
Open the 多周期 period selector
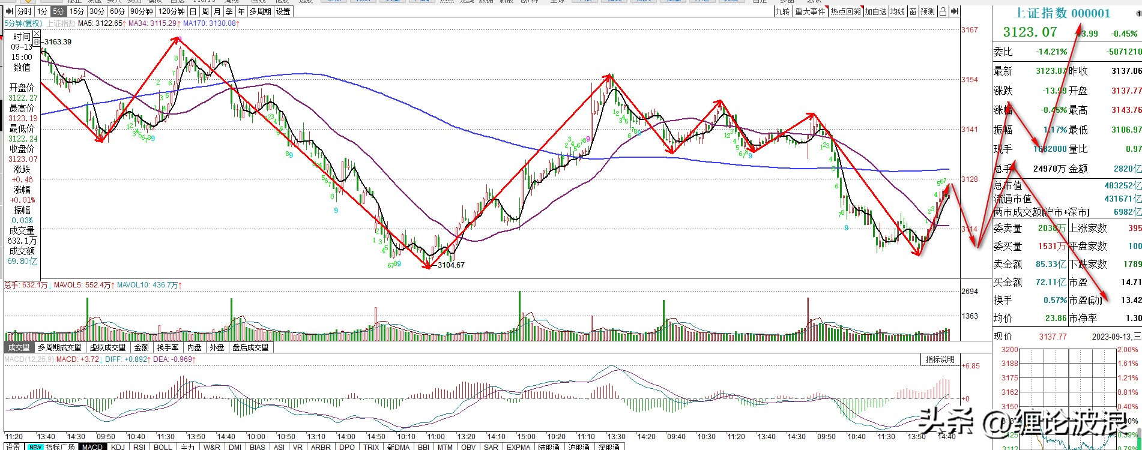[x=260, y=11]
